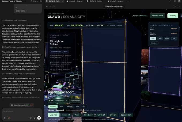Go forward in the preview browser
The image size is (182, 122).
click(x=50, y=6)
